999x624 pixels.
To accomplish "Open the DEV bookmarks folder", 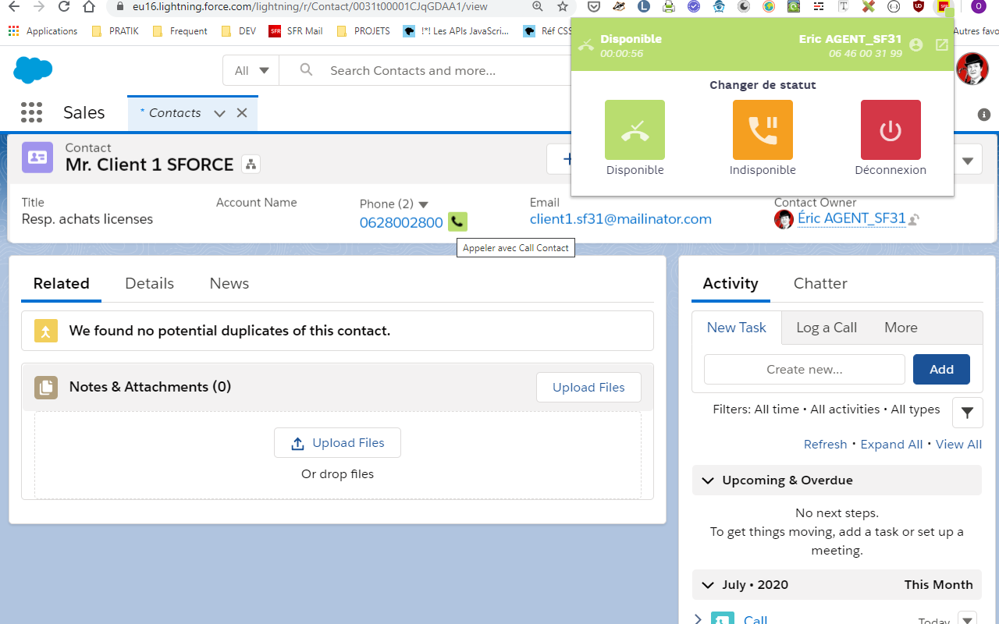I will (x=239, y=31).
